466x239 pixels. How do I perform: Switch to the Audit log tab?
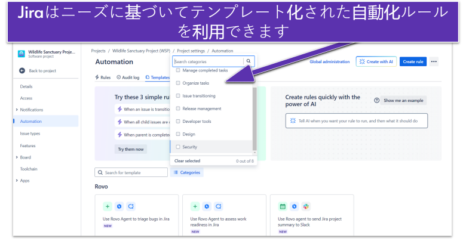128,77
